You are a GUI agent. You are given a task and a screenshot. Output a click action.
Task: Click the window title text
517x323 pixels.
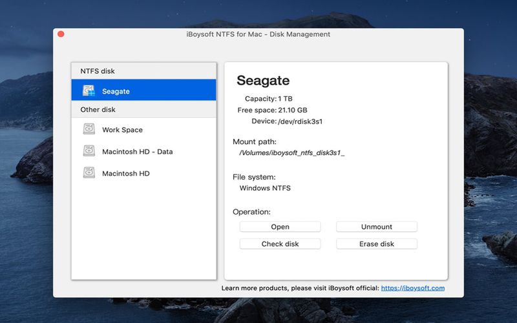(258, 34)
